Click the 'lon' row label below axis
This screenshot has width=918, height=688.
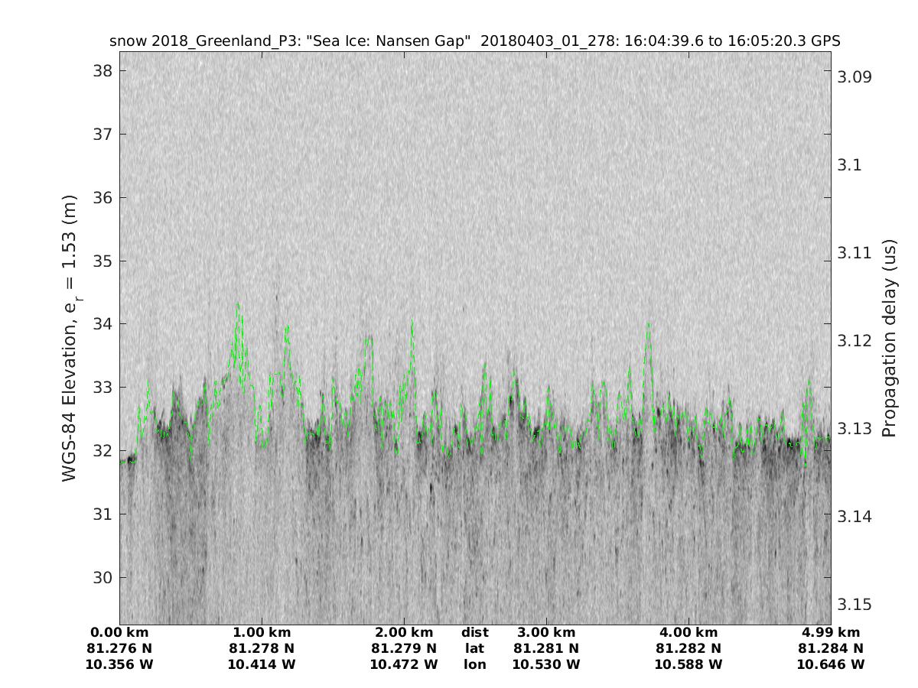pyautogui.click(x=474, y=664)
